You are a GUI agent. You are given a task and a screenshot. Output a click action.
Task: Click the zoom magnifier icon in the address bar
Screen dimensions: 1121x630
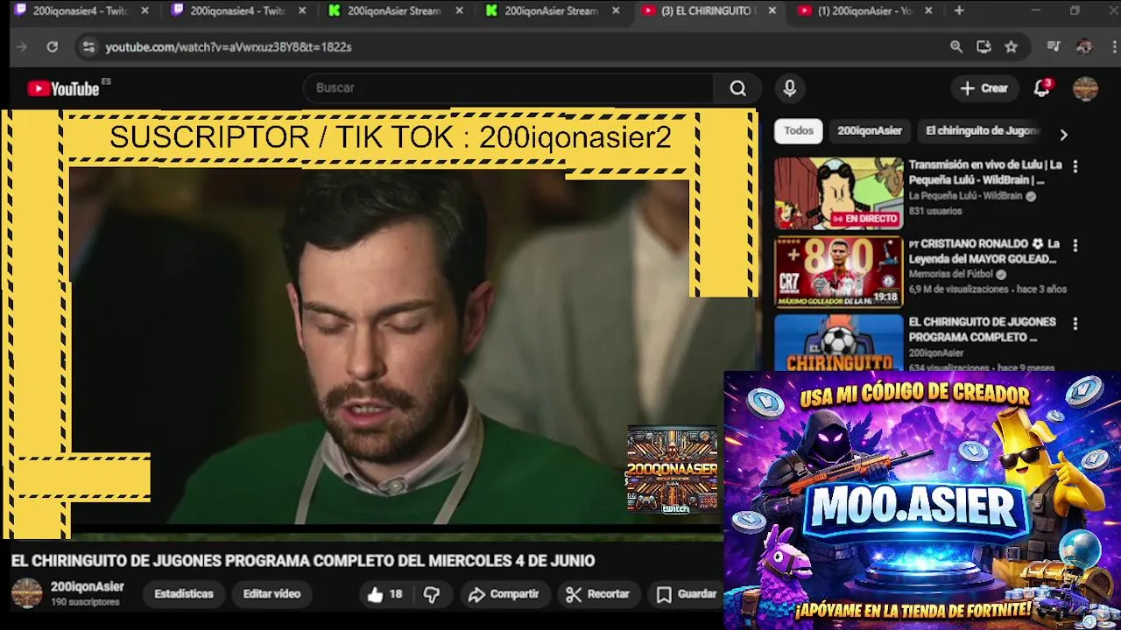[x=956, y=47]
